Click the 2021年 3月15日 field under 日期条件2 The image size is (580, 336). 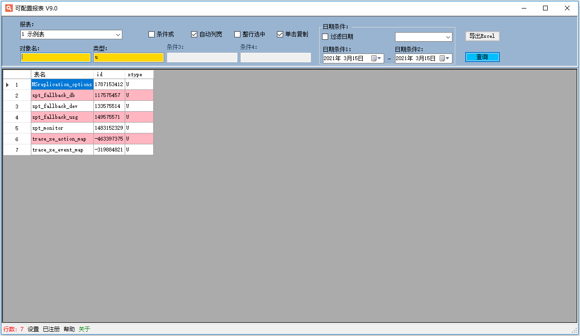click(x=423, y=58)
